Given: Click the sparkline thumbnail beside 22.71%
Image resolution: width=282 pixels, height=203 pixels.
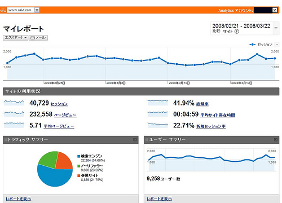Looking at the screenshot, I should (x=158, y=125).
